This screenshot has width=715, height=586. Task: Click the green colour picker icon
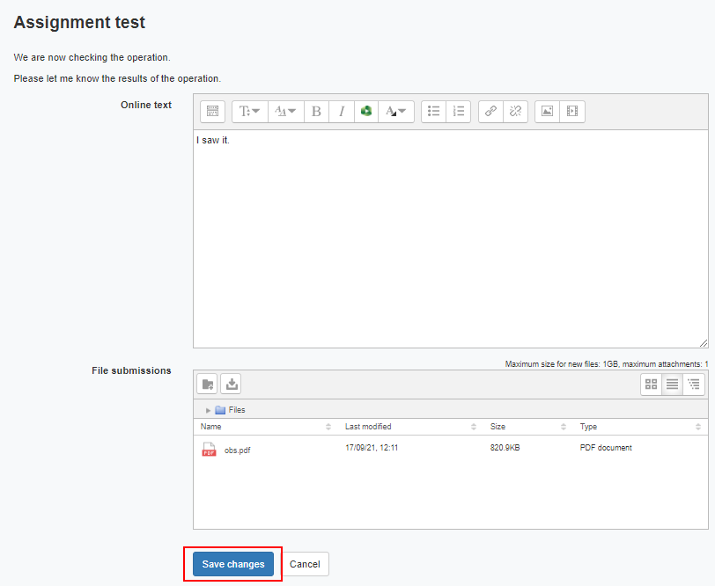[x=366, y=112]
